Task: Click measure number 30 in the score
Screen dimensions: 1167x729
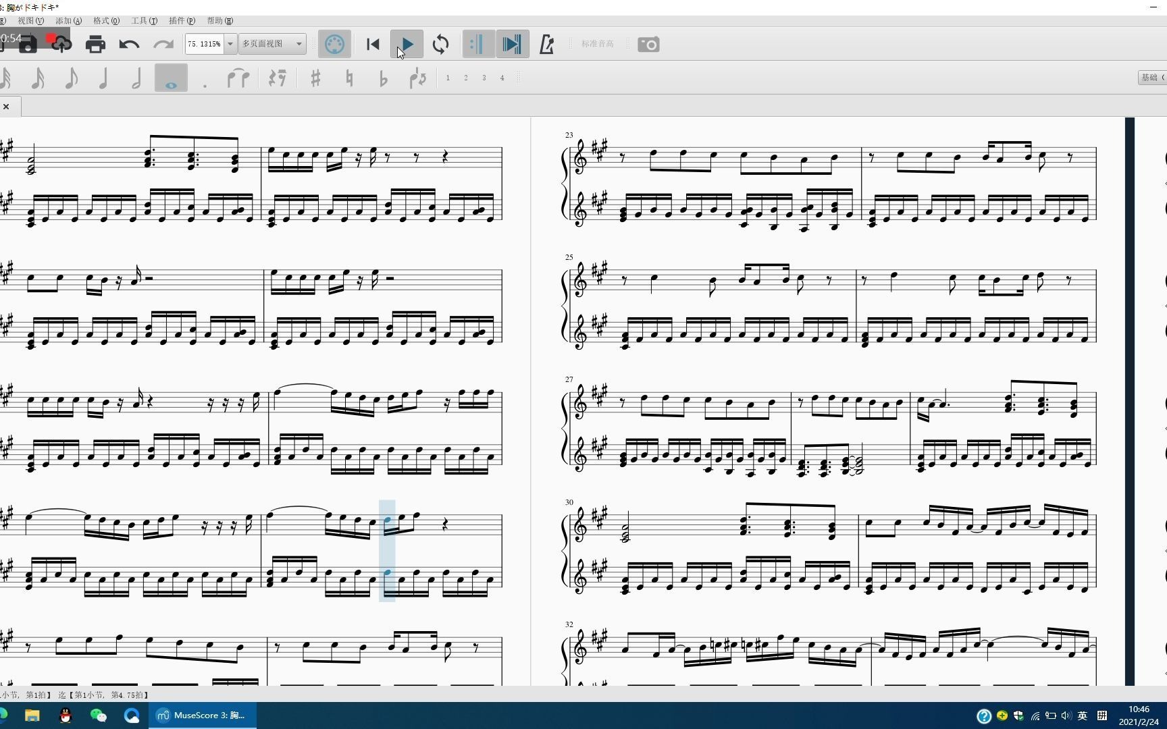Action: point(569,502)
